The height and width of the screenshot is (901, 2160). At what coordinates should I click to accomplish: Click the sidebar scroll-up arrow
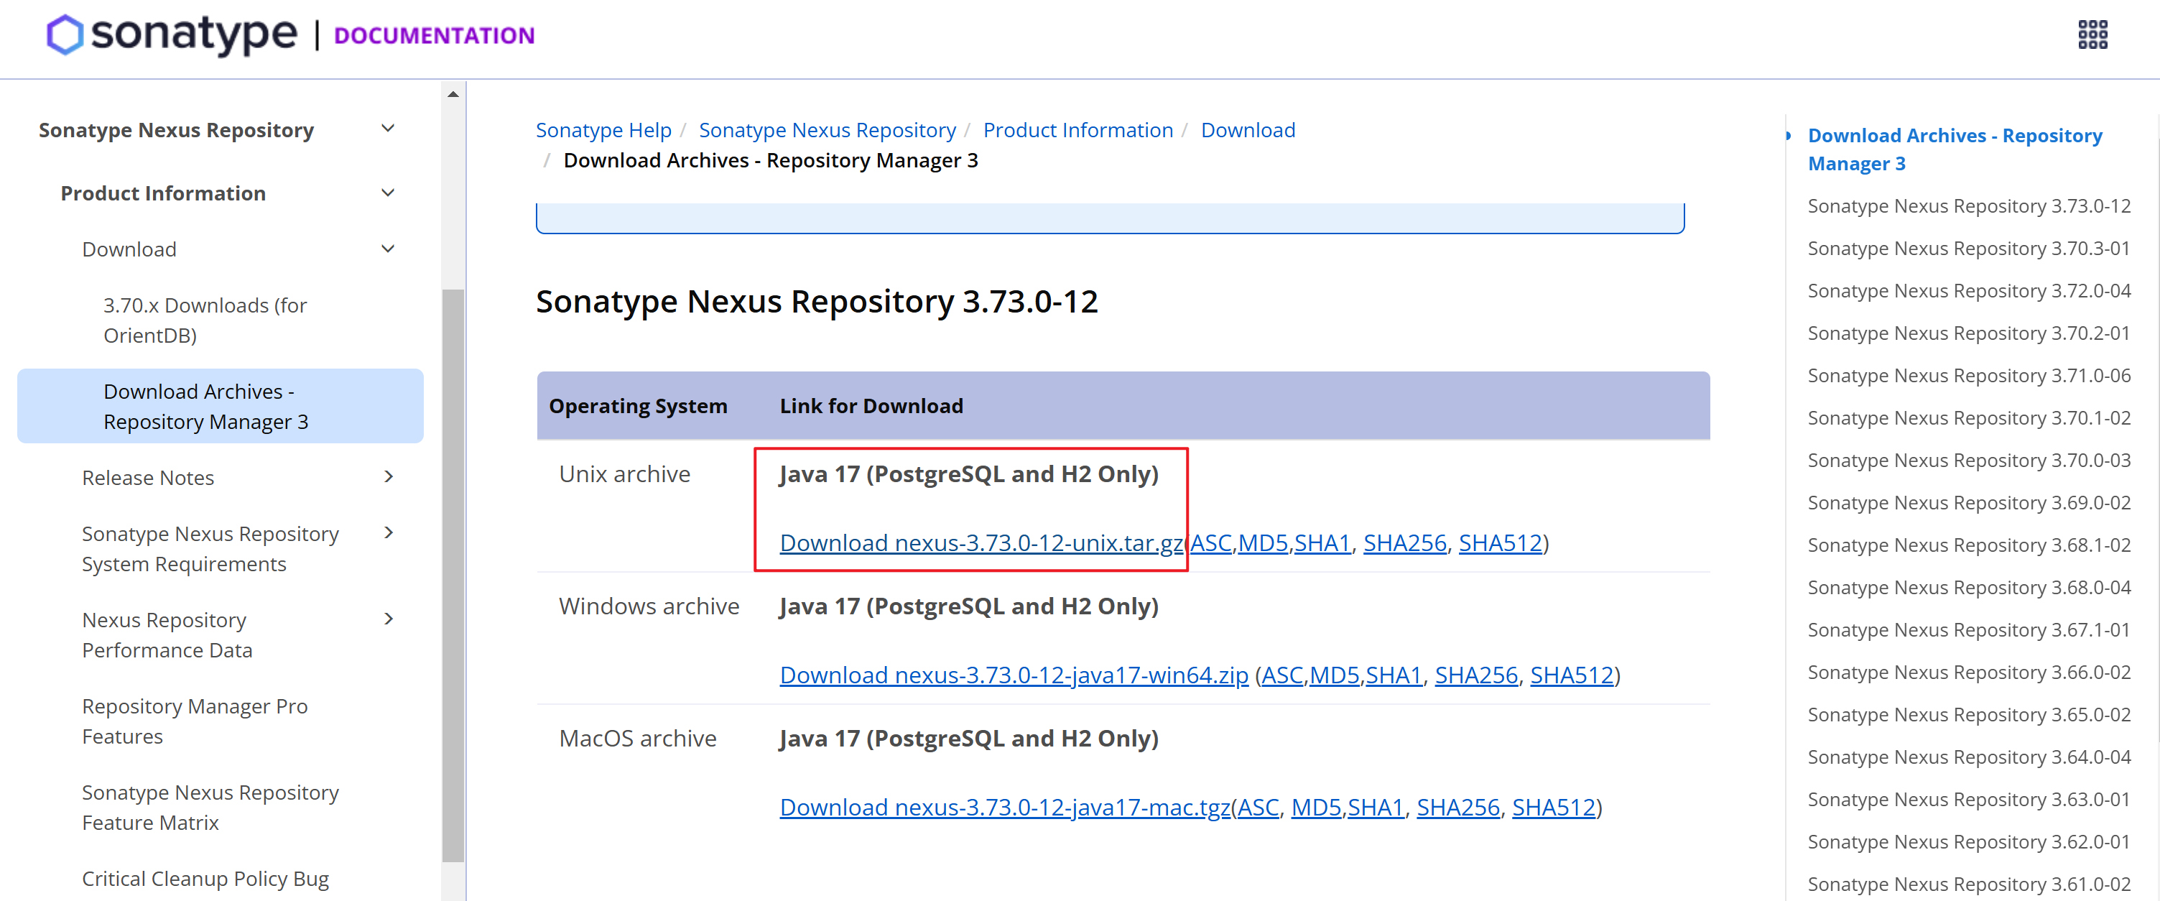pyautogui.click(x=453, y=94)
